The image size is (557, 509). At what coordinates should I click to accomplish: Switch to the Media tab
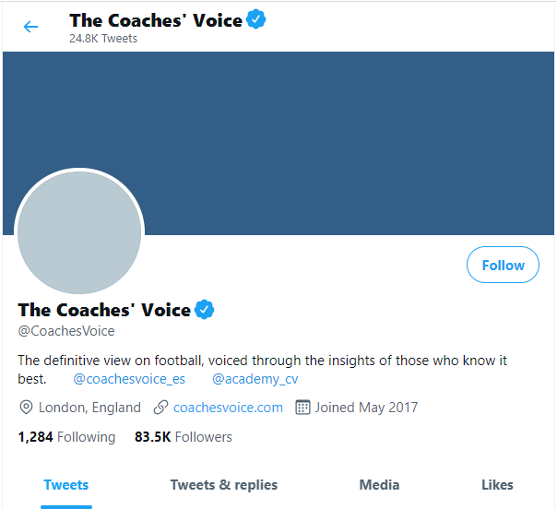[379, 485]
